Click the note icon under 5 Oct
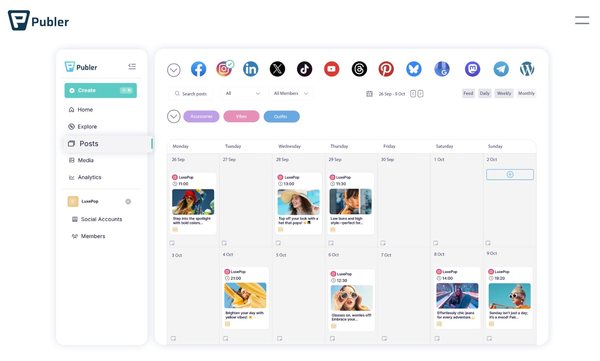The width and height of the screenshot is (600, 361). [x=280, y=338]
